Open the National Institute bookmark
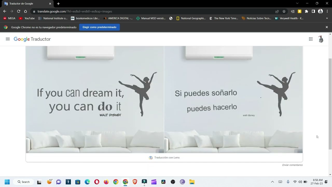 coord(53,18)
